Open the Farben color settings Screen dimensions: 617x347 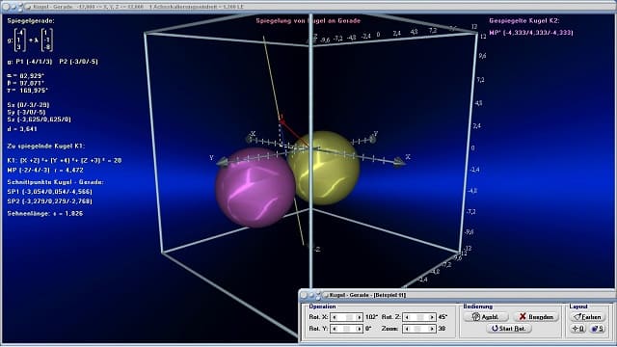tap(587, 317)
